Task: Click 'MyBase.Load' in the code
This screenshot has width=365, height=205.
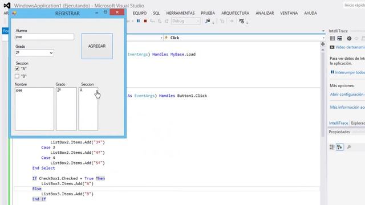Action: [183, 55]
